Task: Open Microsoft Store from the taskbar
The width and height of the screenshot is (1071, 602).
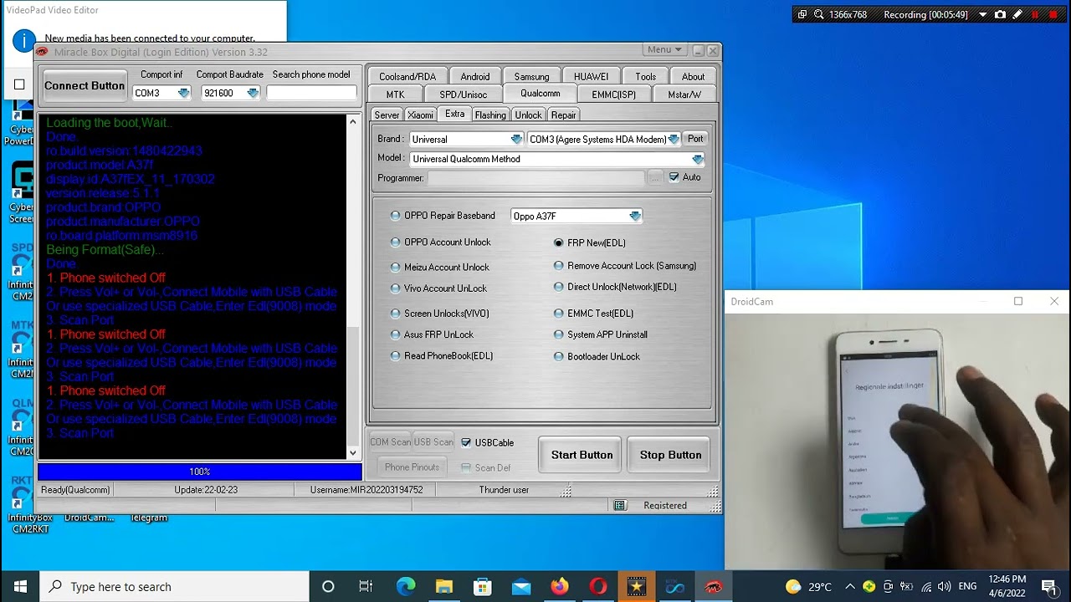Action: click(483, 586)
